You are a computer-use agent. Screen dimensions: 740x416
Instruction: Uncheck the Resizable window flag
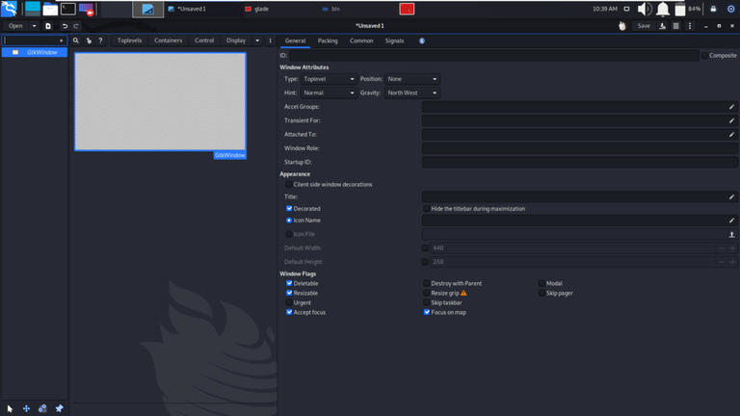coord(289,293)
